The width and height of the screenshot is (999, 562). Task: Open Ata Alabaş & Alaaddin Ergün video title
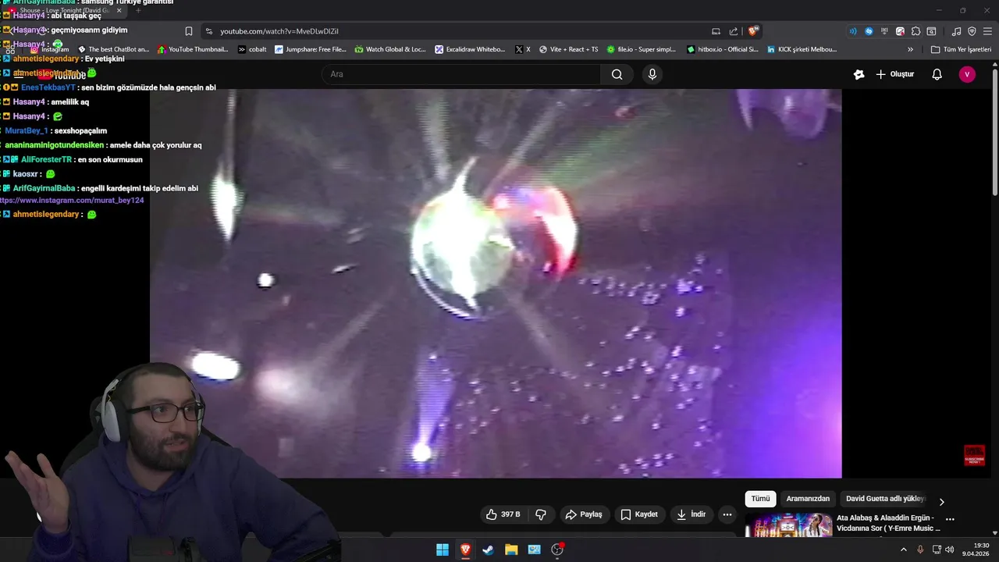[x=888, y=523]
